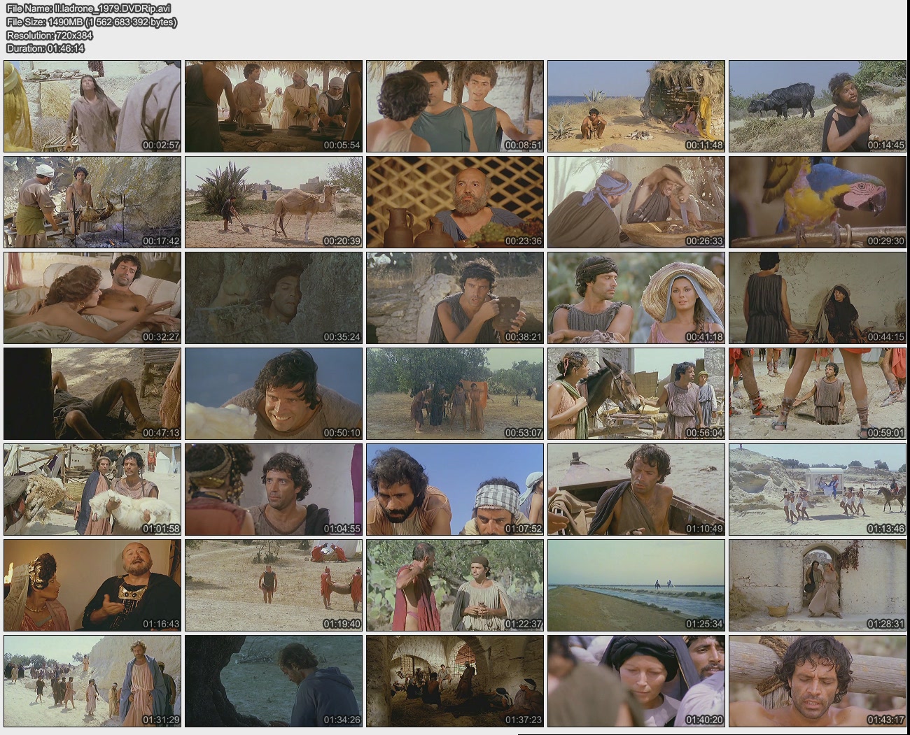Open the thumbnail timestamped 01:16:43
Image resolution: width=910 pixels, height=735 pixels.
[92, 585]
